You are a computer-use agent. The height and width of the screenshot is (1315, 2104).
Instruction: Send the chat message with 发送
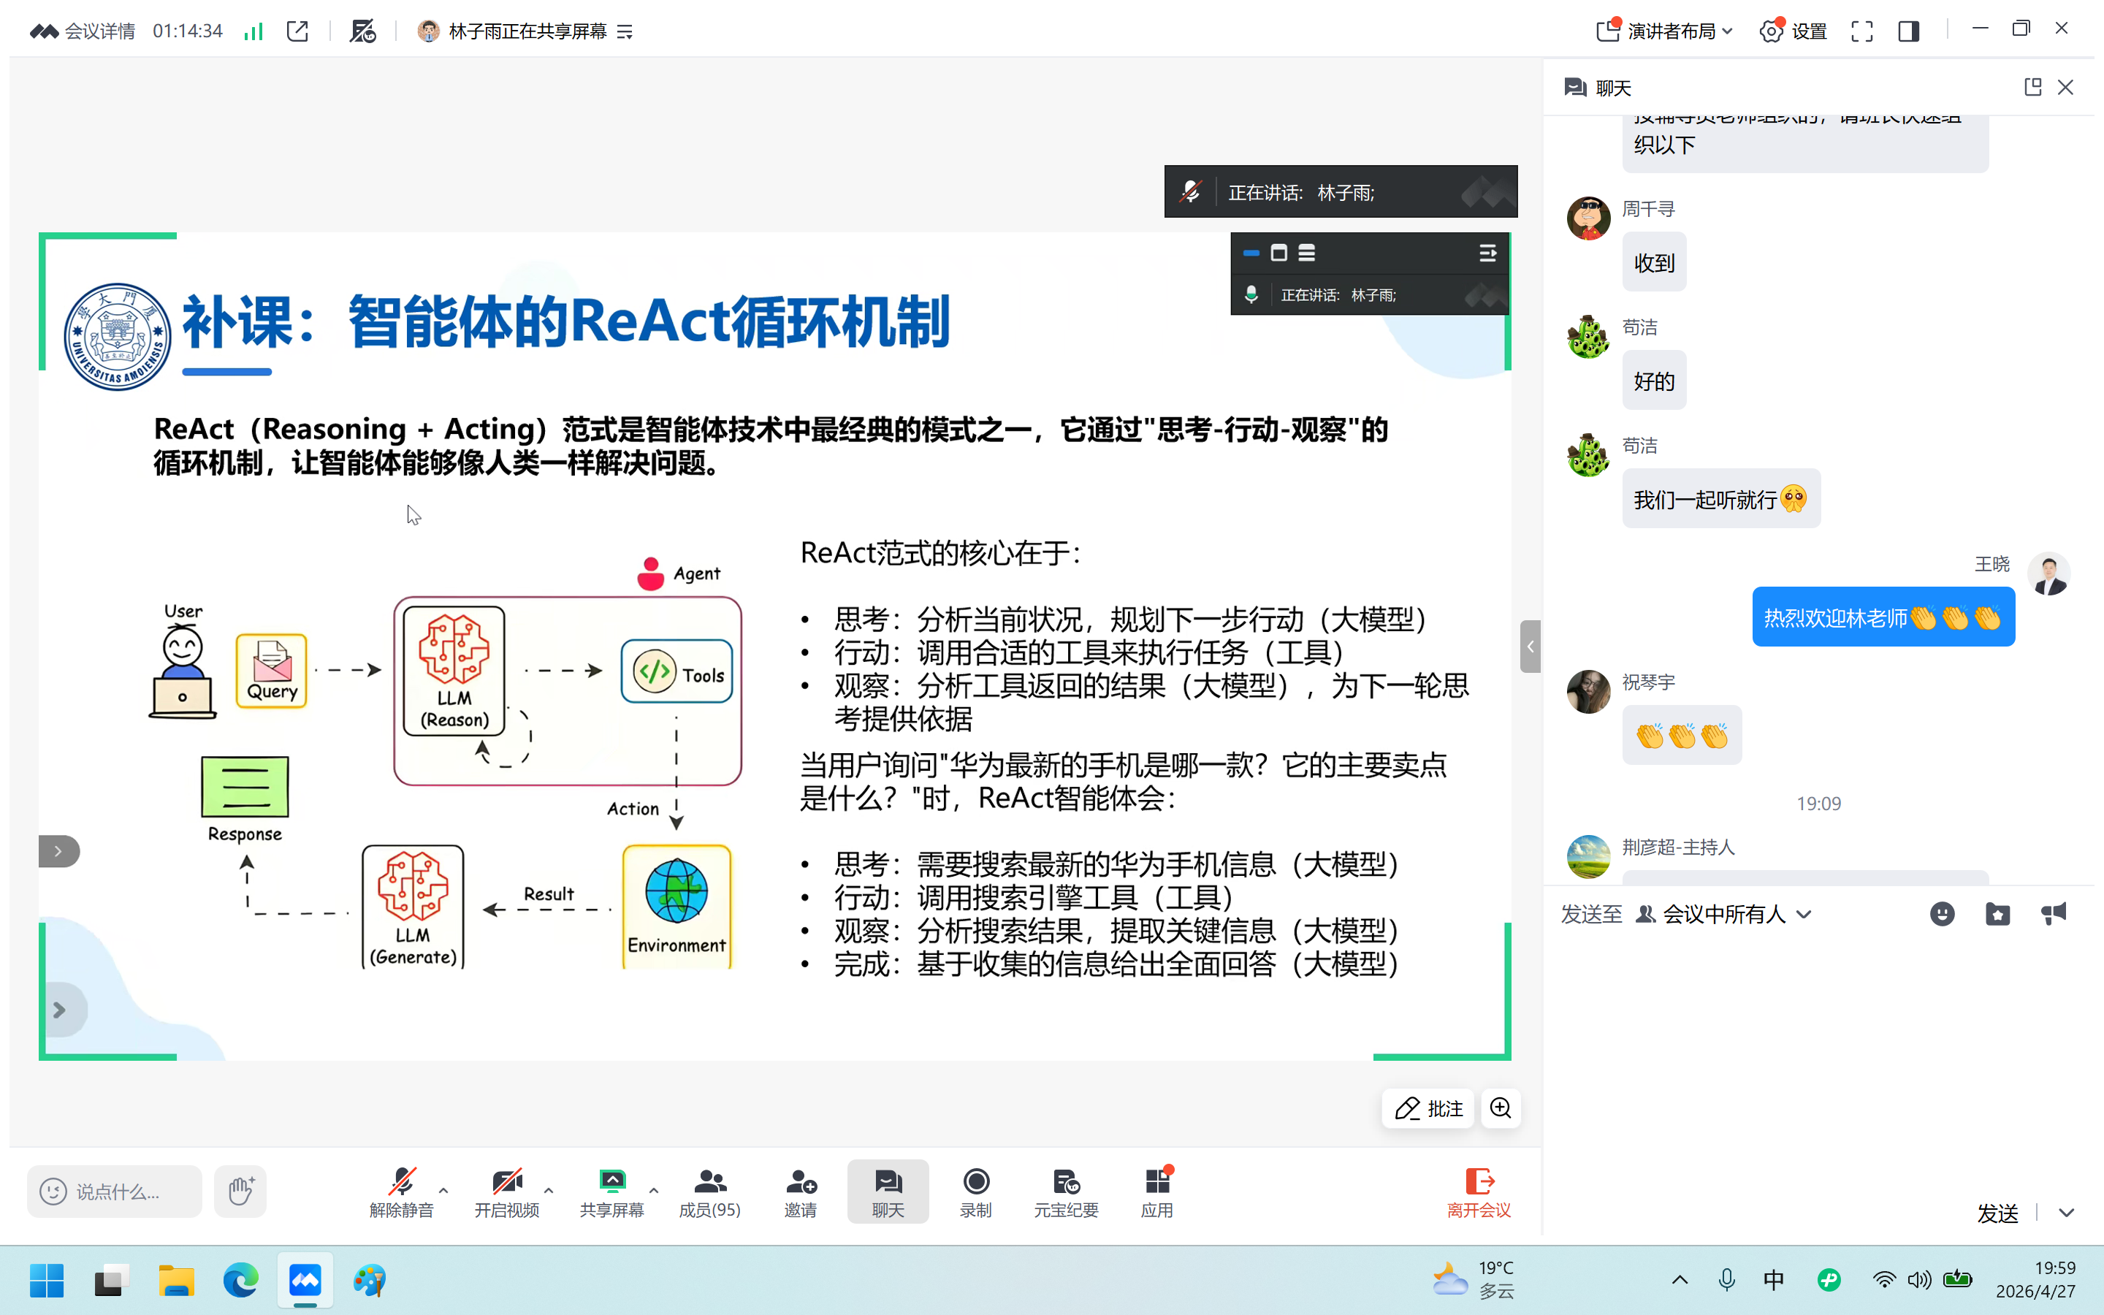click(1997, 1213)
